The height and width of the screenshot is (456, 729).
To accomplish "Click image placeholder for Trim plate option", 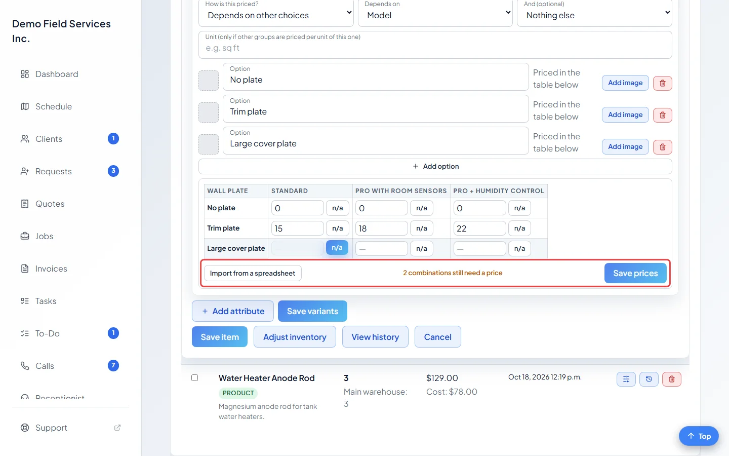I will pos(209,112).
